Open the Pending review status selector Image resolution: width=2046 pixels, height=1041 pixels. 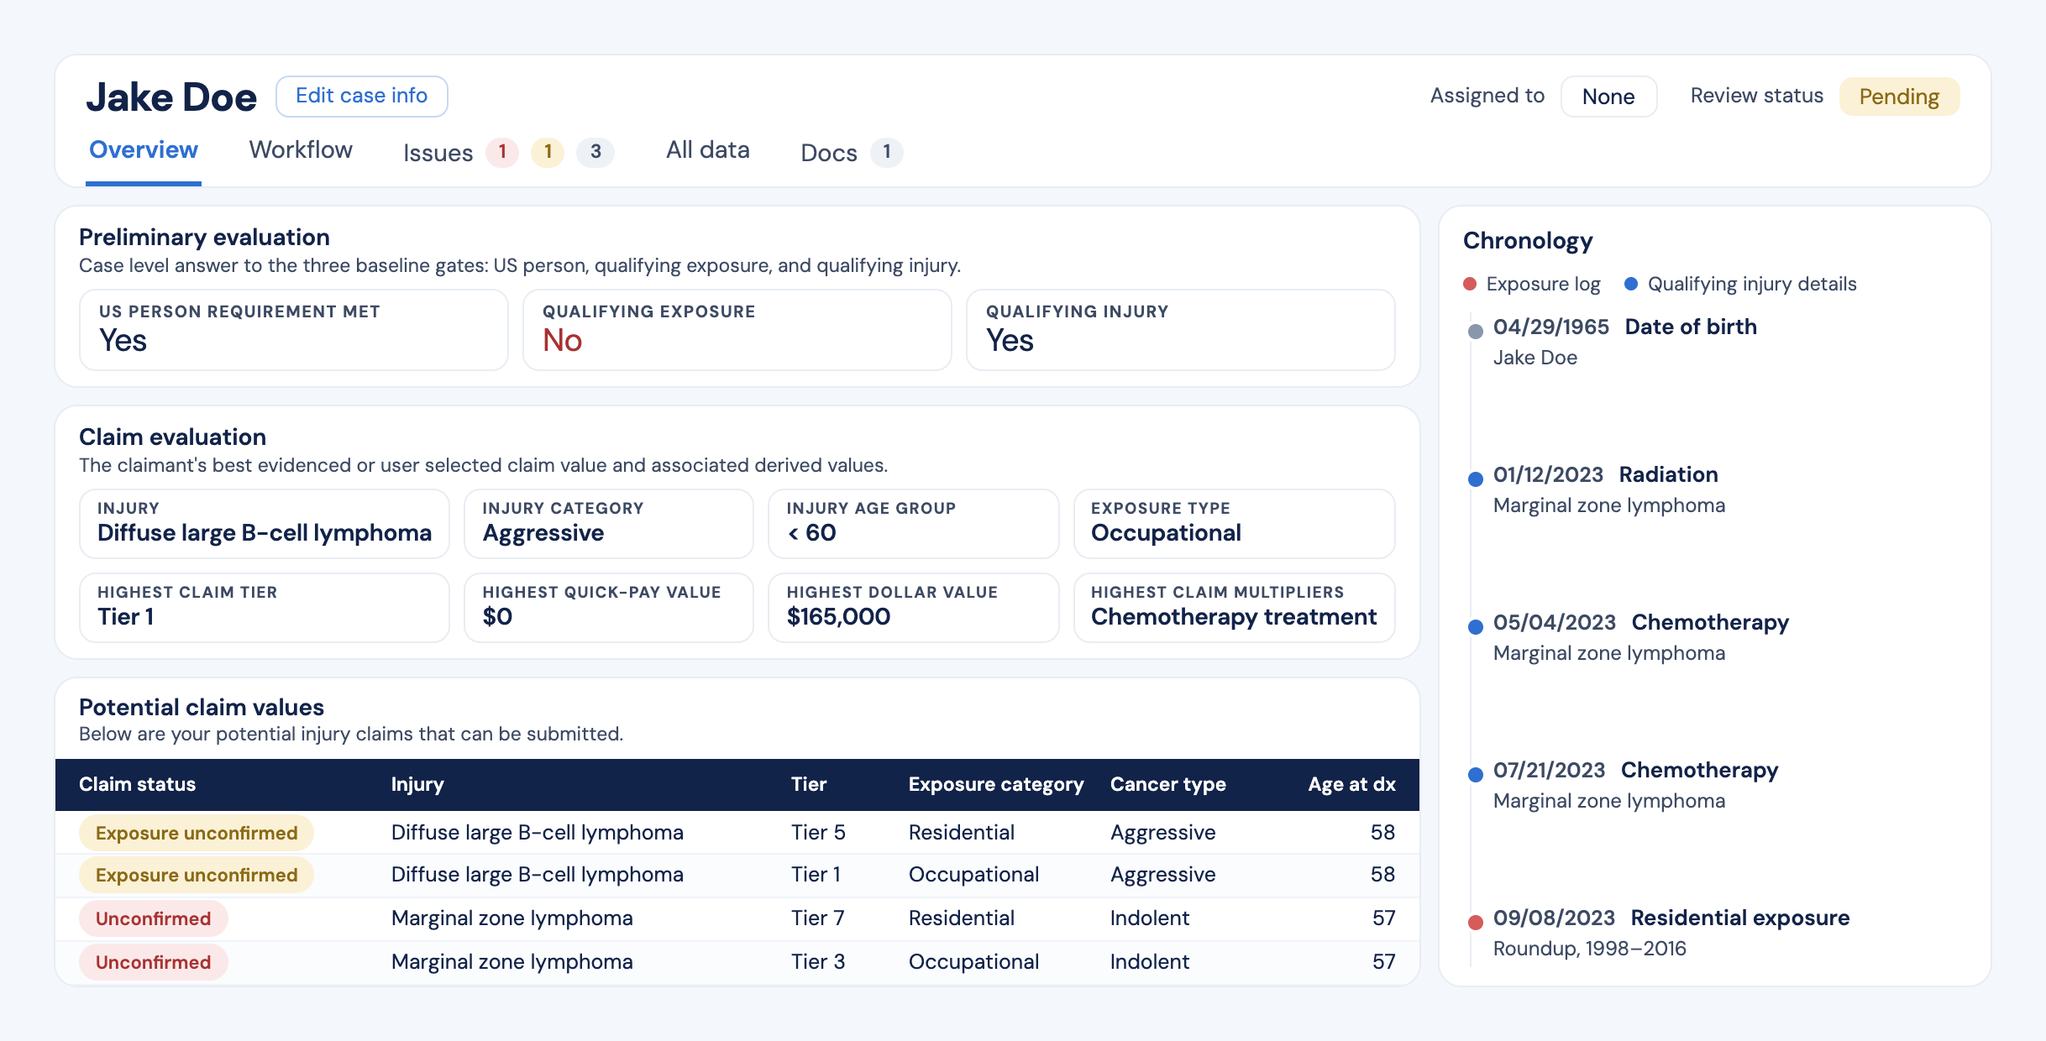(1899, 97)
